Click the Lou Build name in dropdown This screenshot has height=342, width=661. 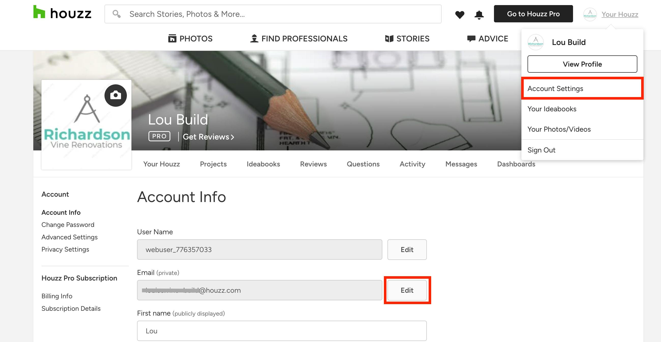pos(569,42)
